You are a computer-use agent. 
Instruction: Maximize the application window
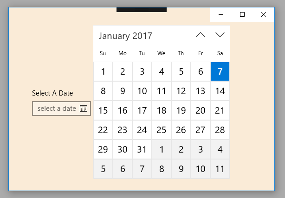tap(242, 14)
